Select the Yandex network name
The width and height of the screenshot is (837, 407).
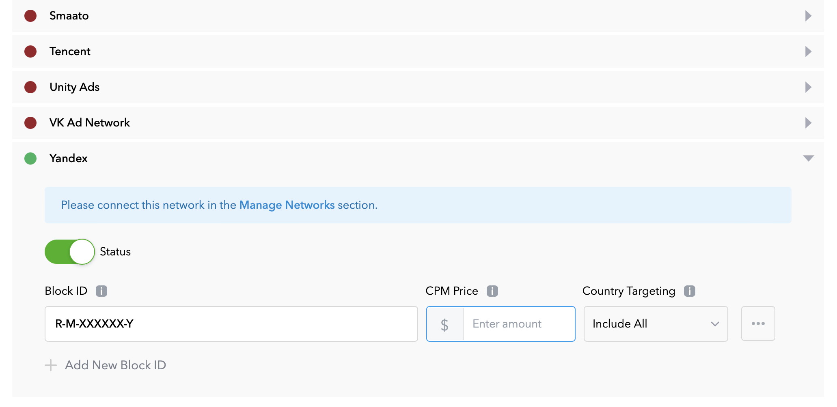pos(68,159)
